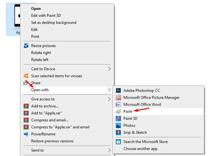Select the Apple image file thumbnail
This screenshot has height=156, width=209.
pyautogui.click(x=13, y=19)
